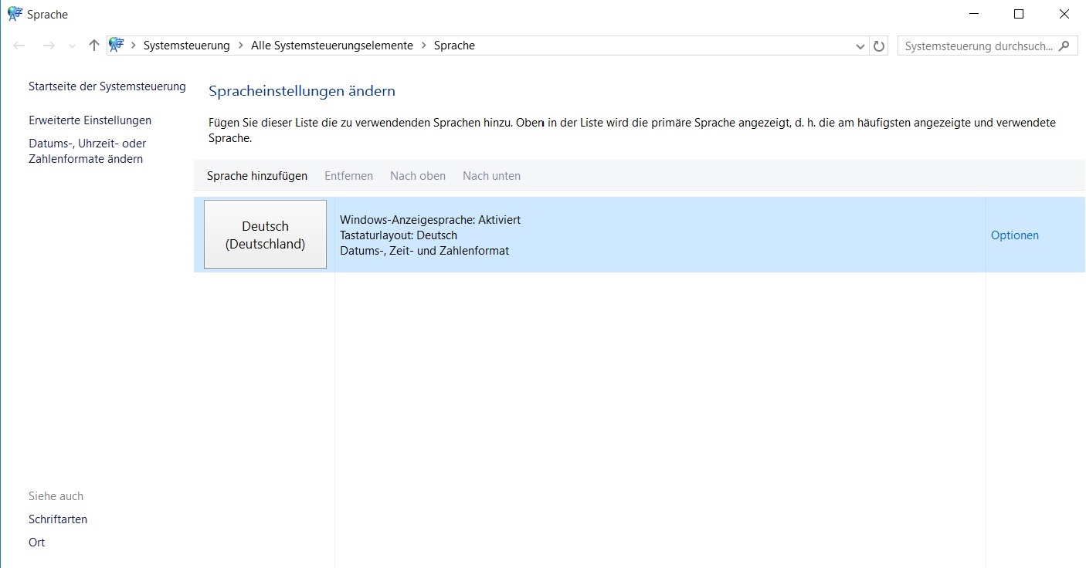Close the Sprache window
Viewport: 1086px width, 568px height.
point(1064,14)
